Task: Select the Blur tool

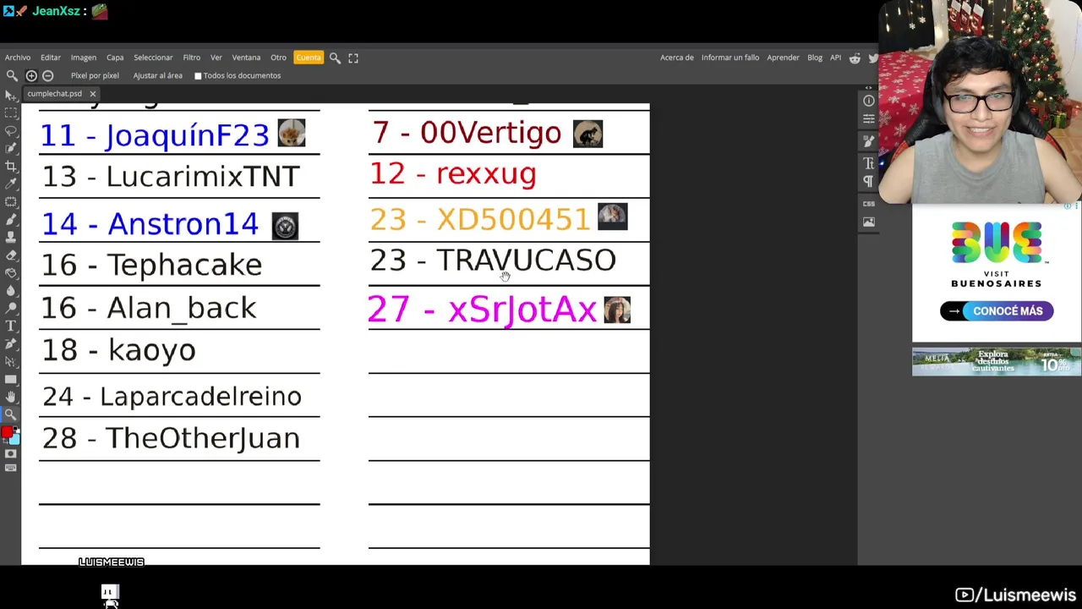Action: pos(11,290)
